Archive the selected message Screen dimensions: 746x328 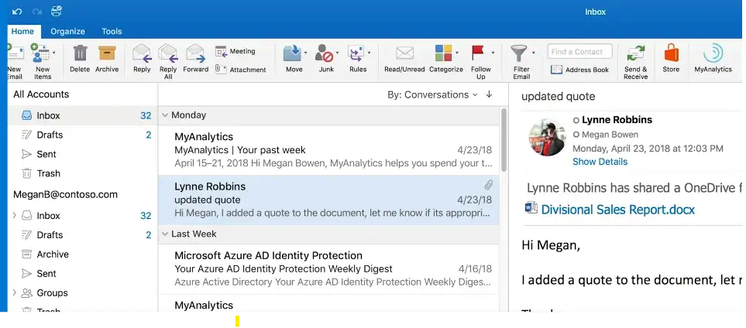point(107,54)
